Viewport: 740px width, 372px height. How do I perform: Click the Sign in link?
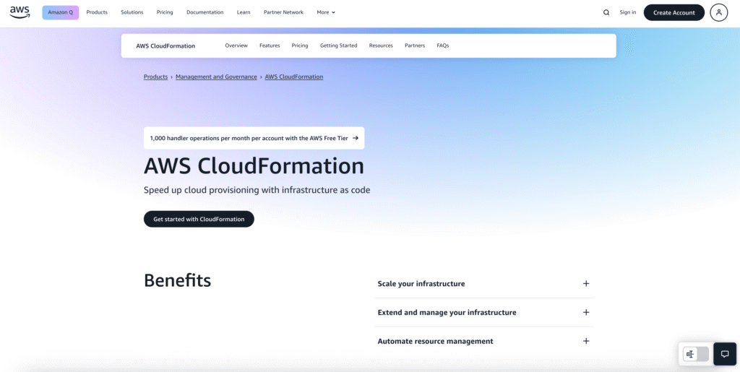(628, 13)
